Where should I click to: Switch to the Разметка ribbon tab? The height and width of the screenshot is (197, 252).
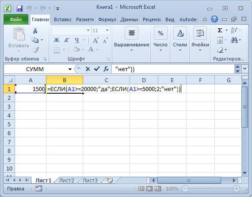[85, 19]
